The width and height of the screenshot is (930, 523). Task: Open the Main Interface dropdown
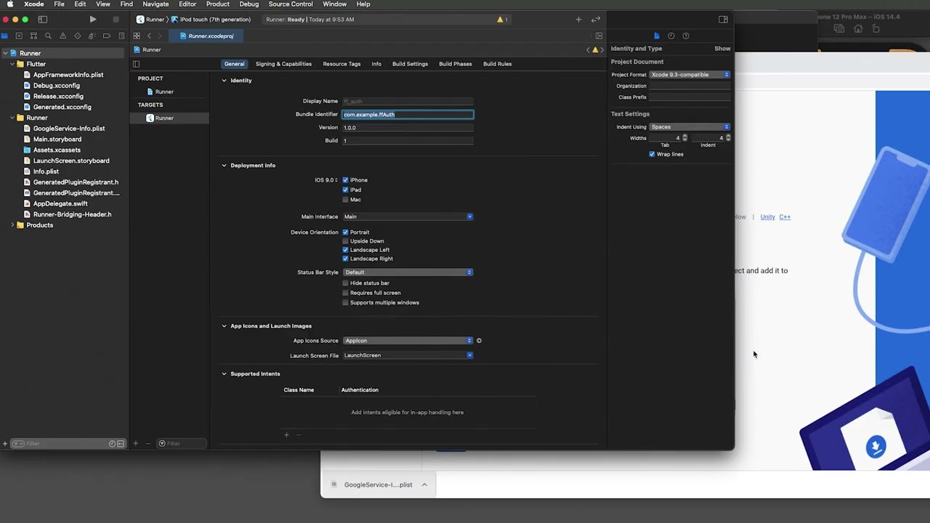point(408,216)
